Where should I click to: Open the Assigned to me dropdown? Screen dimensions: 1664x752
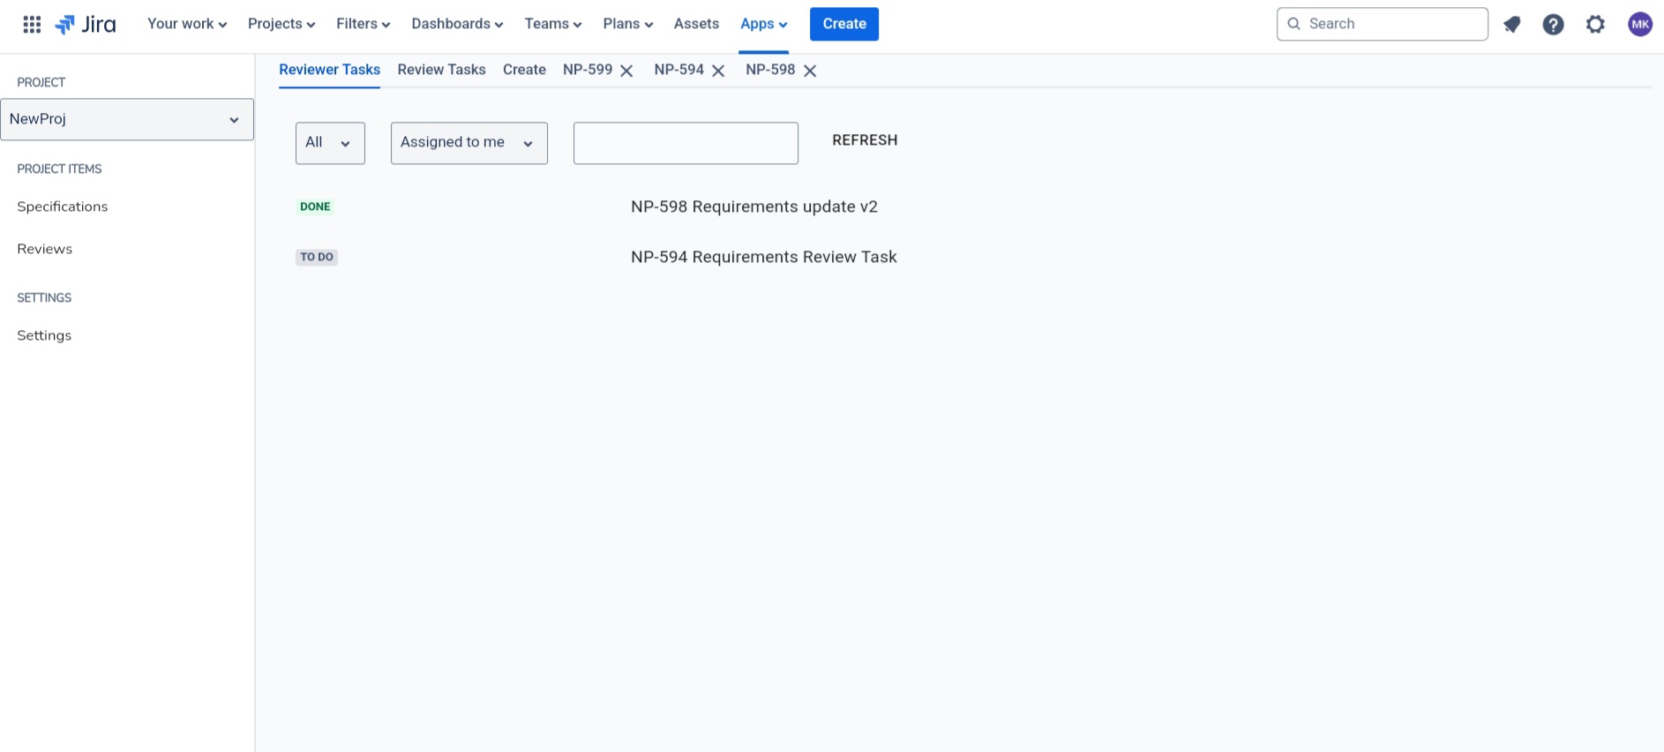(469, 143)
